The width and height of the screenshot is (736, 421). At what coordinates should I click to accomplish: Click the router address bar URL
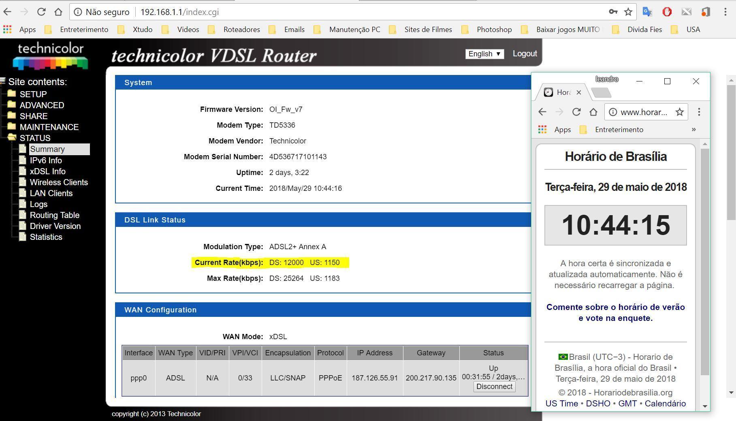pyautogui.click(x=179, y=12)
